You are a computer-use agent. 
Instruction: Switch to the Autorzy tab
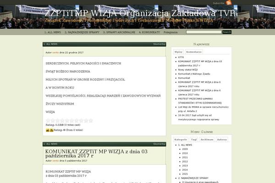coord(222,140)
